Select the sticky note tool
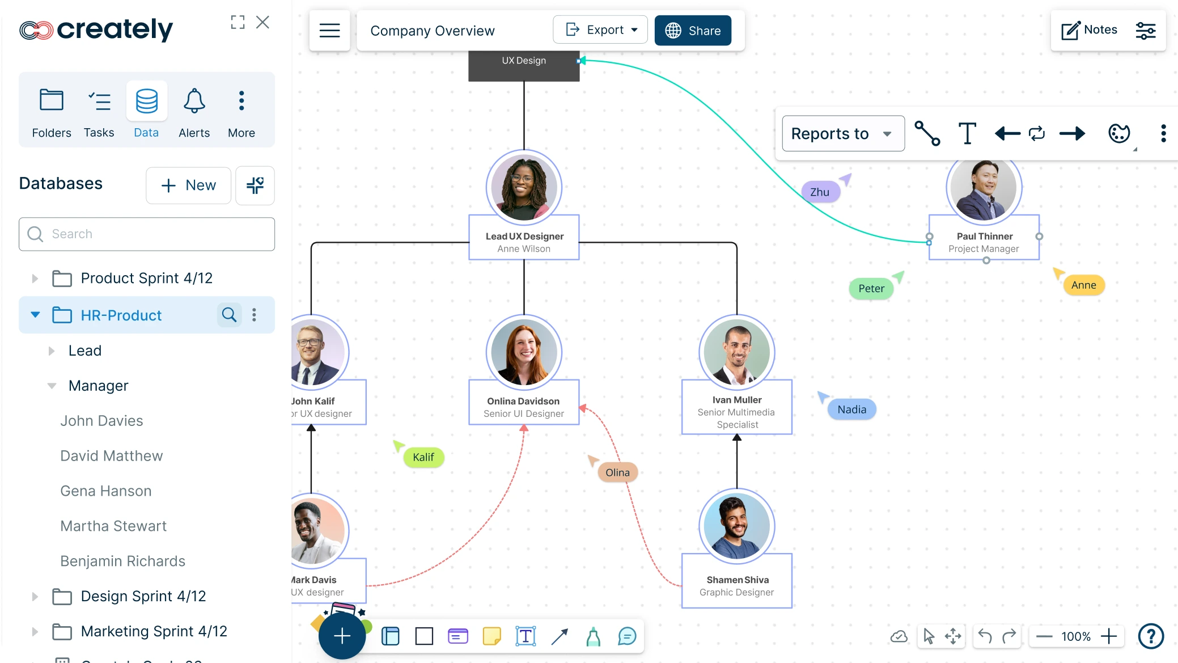Viewport: 1178px width, 663px height. [492, 635]
